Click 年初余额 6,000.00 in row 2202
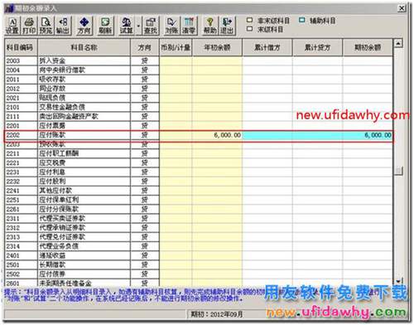The image size is (414, 325). pyautogui.click(x=217, y=135)
